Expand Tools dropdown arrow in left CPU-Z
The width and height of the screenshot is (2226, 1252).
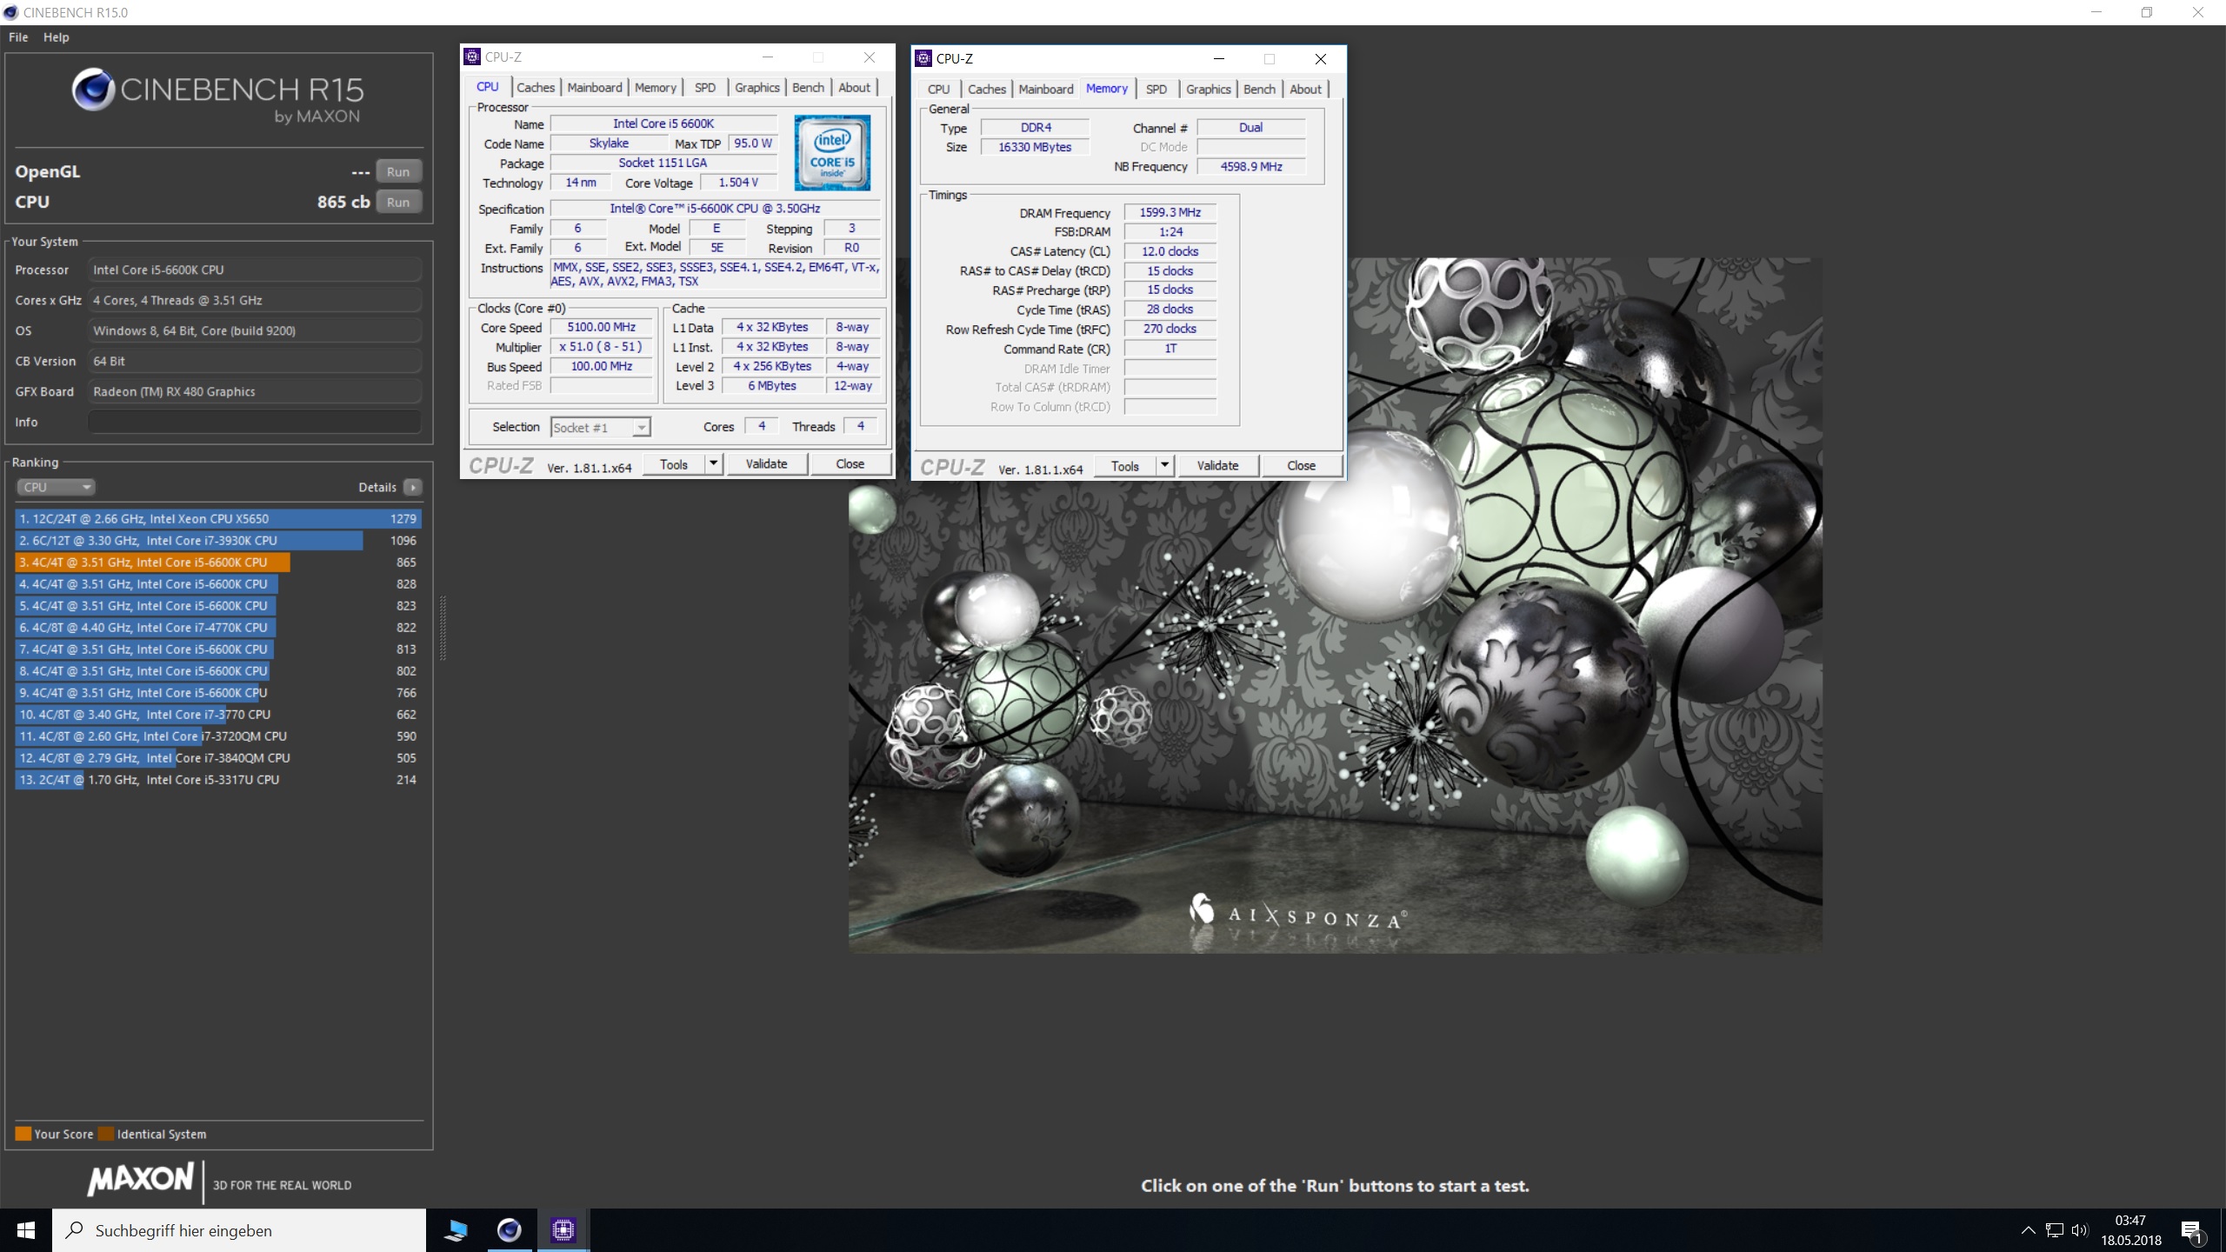[713, 463]
